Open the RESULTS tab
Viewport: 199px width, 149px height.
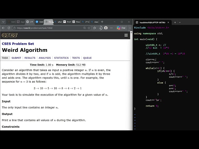point(30,58)
